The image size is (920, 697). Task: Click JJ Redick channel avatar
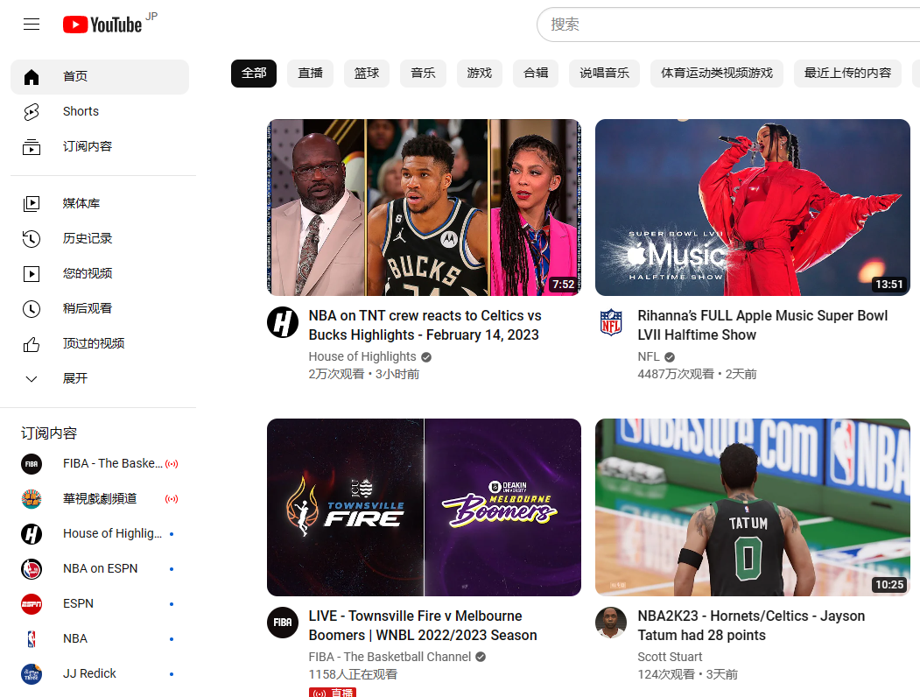pyautogui.click(x=32, y=673)
